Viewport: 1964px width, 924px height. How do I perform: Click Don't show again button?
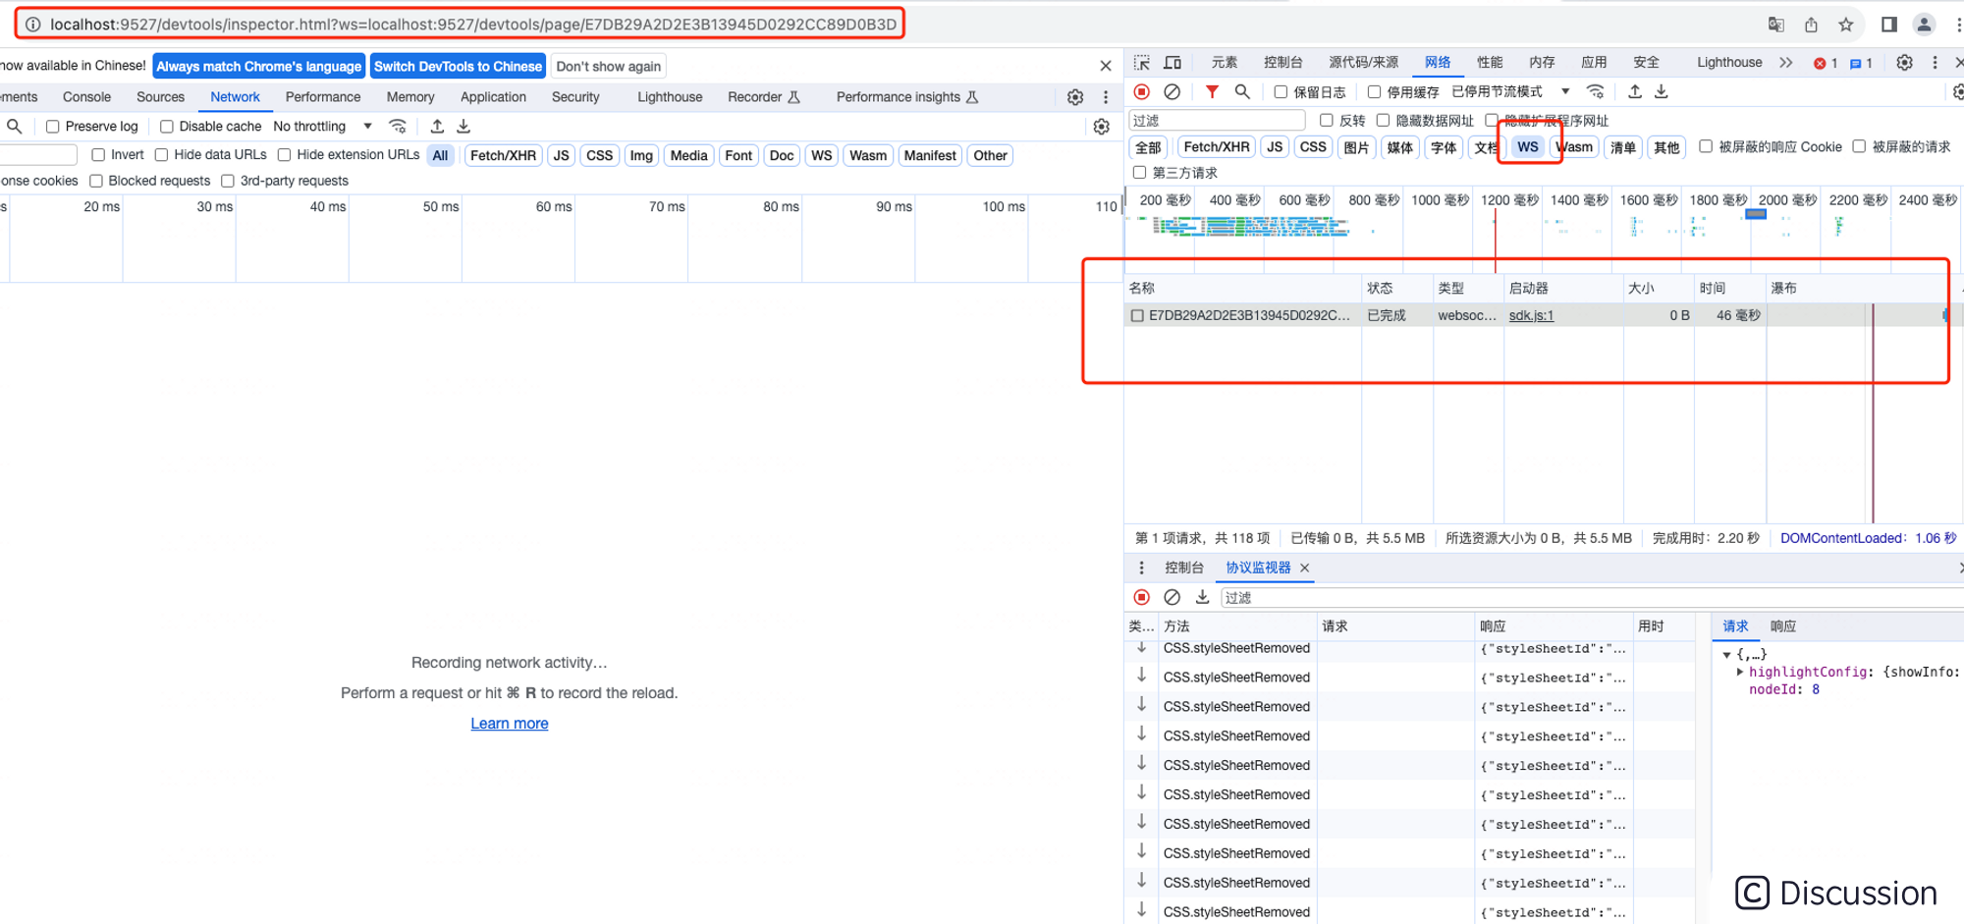(x=609, y=66)
